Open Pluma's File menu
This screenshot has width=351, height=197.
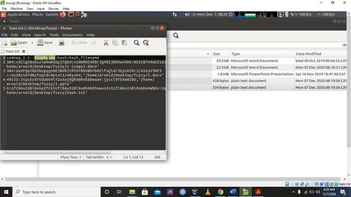(x=4, y=35)
